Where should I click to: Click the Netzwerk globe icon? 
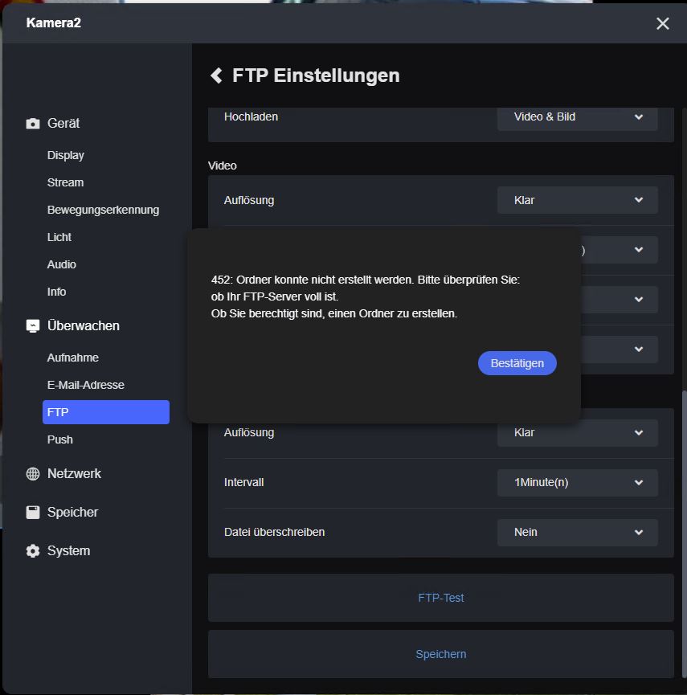click(33, 474)
